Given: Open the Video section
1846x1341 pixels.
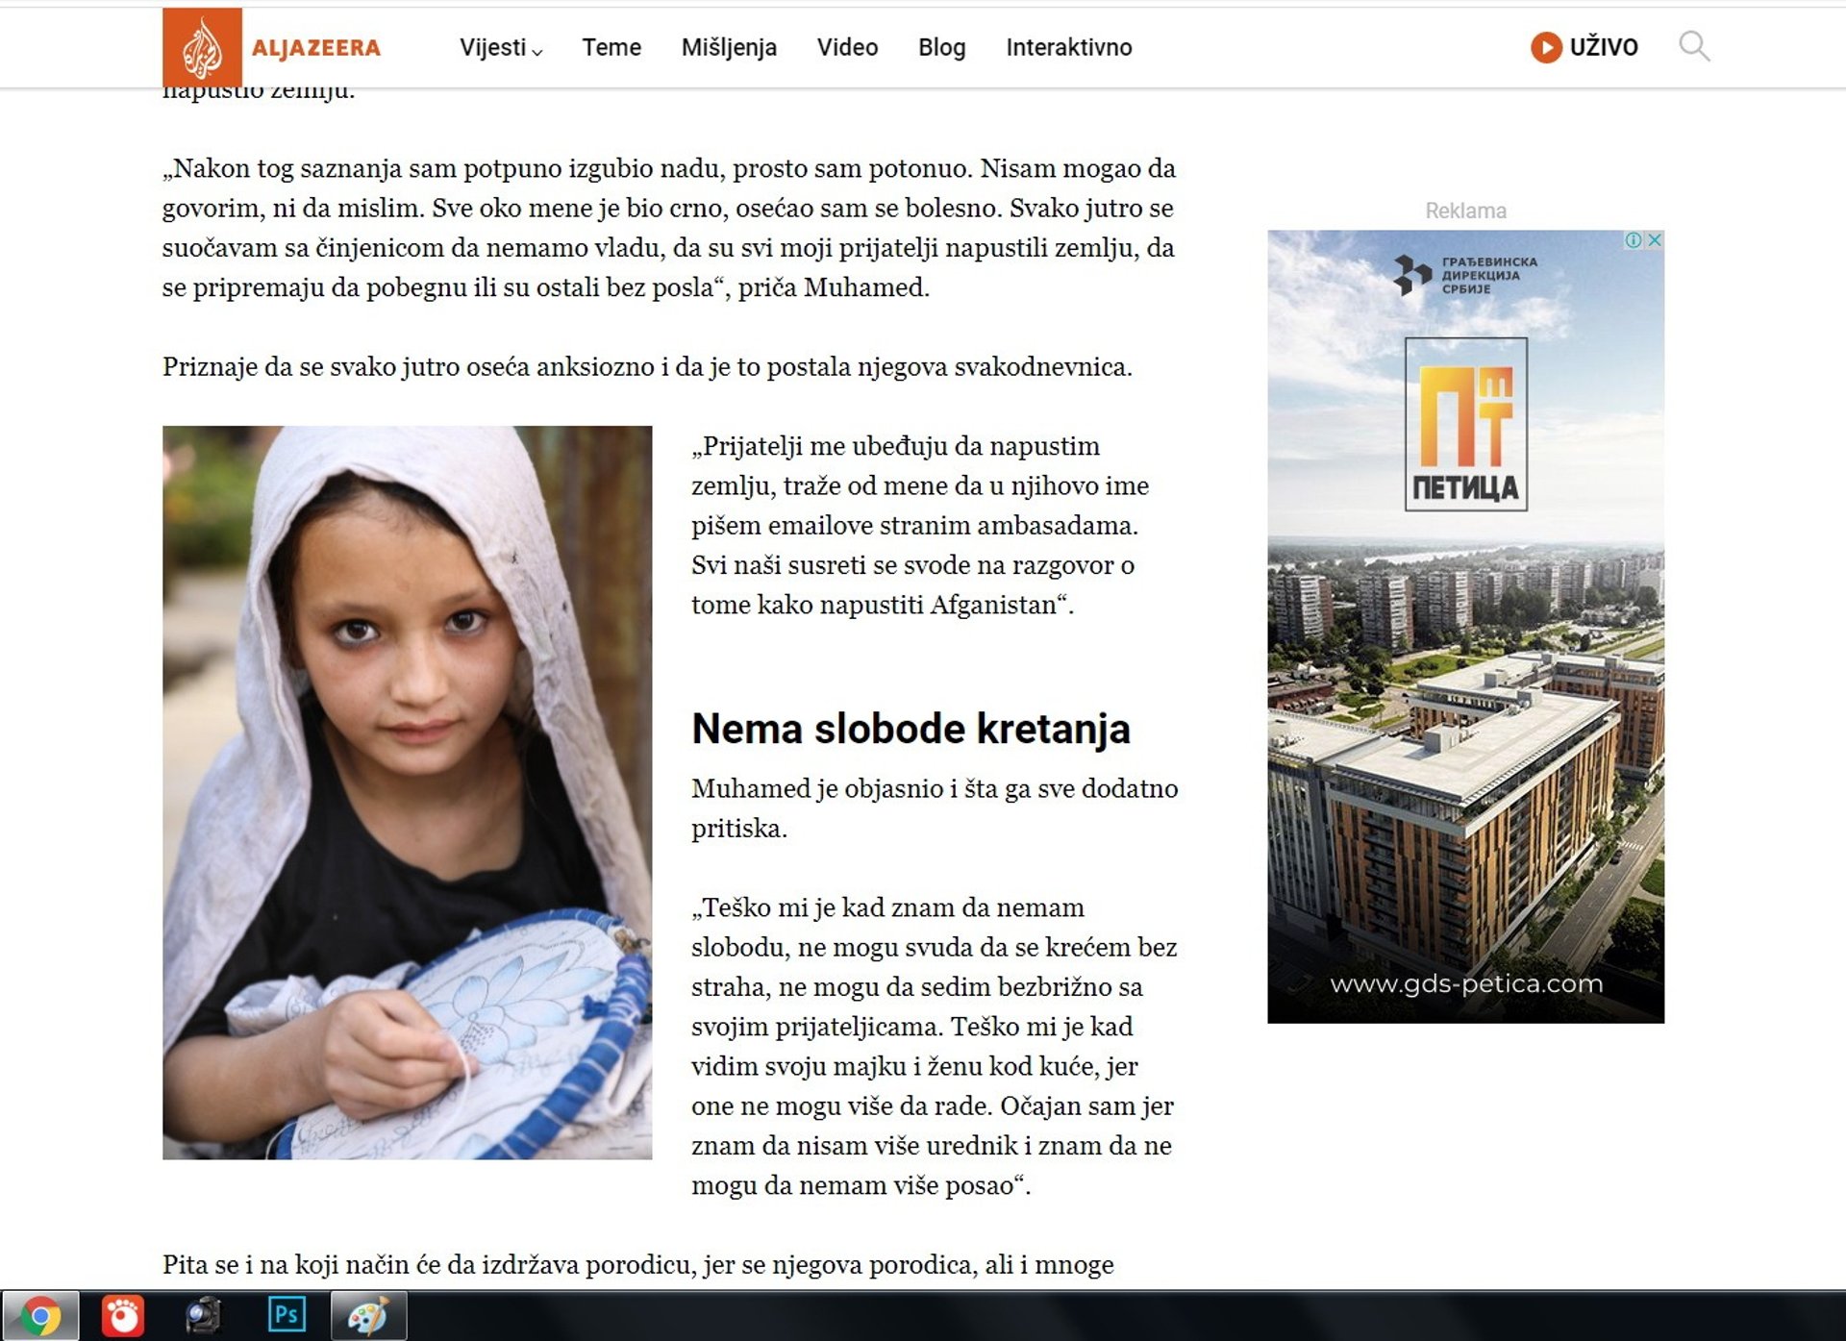Looking at the screenshot, I should [x=847, y=47].
